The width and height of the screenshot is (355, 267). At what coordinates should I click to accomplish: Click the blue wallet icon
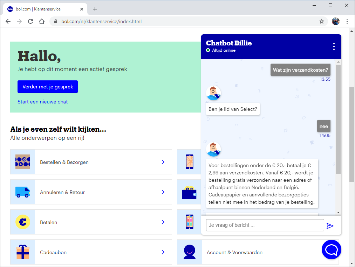pos(190,193)
